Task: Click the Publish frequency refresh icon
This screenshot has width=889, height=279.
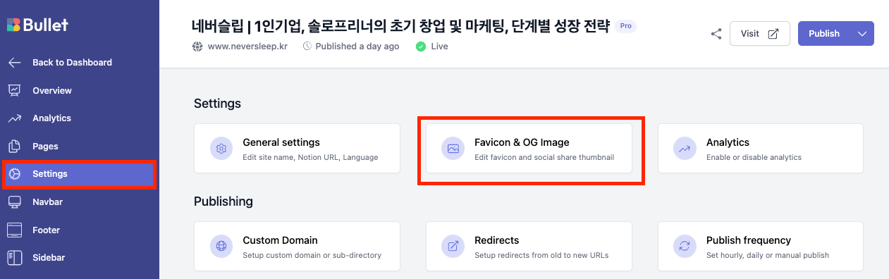Action: (685, 247)
